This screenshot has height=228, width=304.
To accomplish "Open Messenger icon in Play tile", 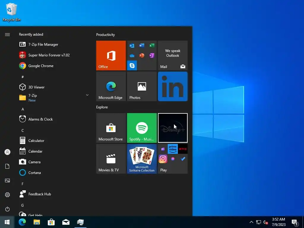I will (173, 159).
